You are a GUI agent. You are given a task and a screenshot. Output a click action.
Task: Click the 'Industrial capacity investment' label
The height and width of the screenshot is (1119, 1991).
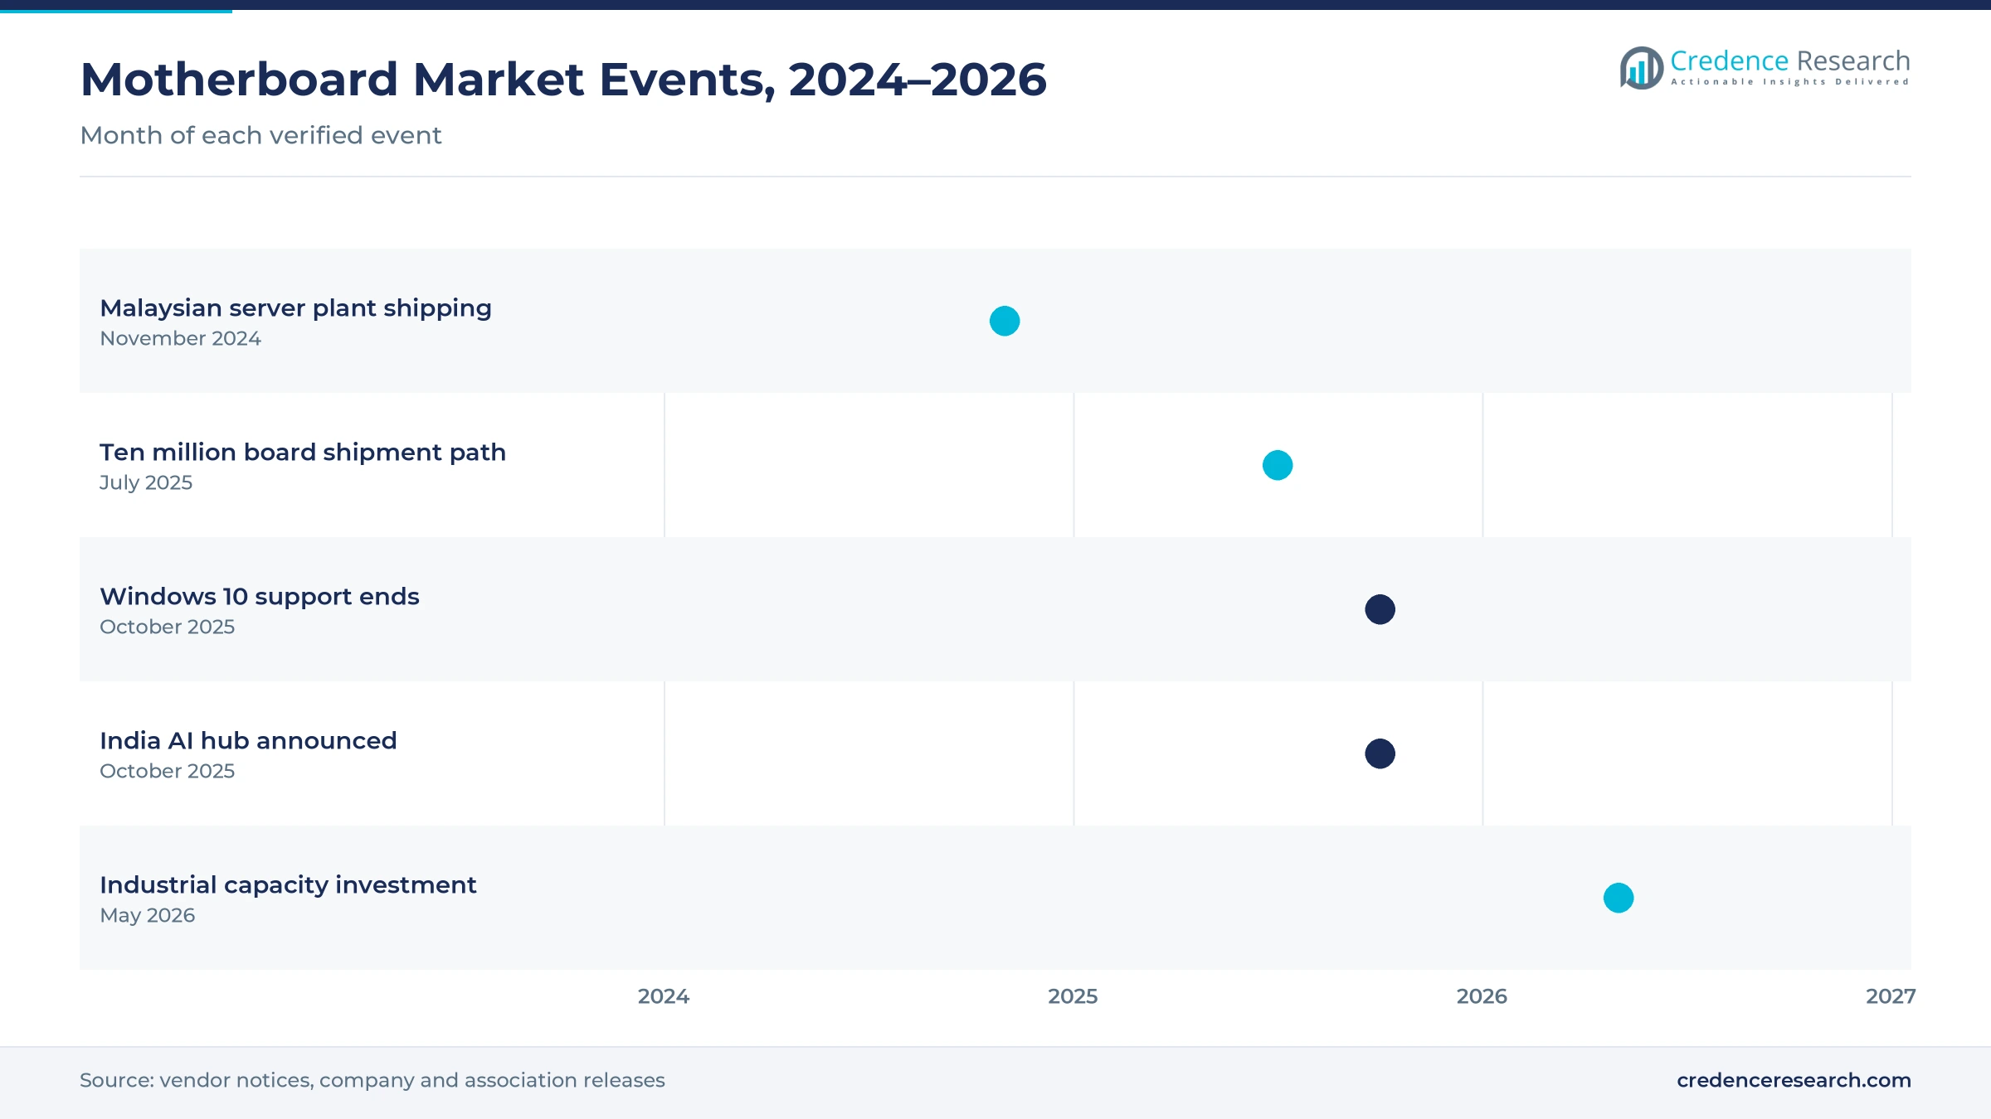click(288, 885)
